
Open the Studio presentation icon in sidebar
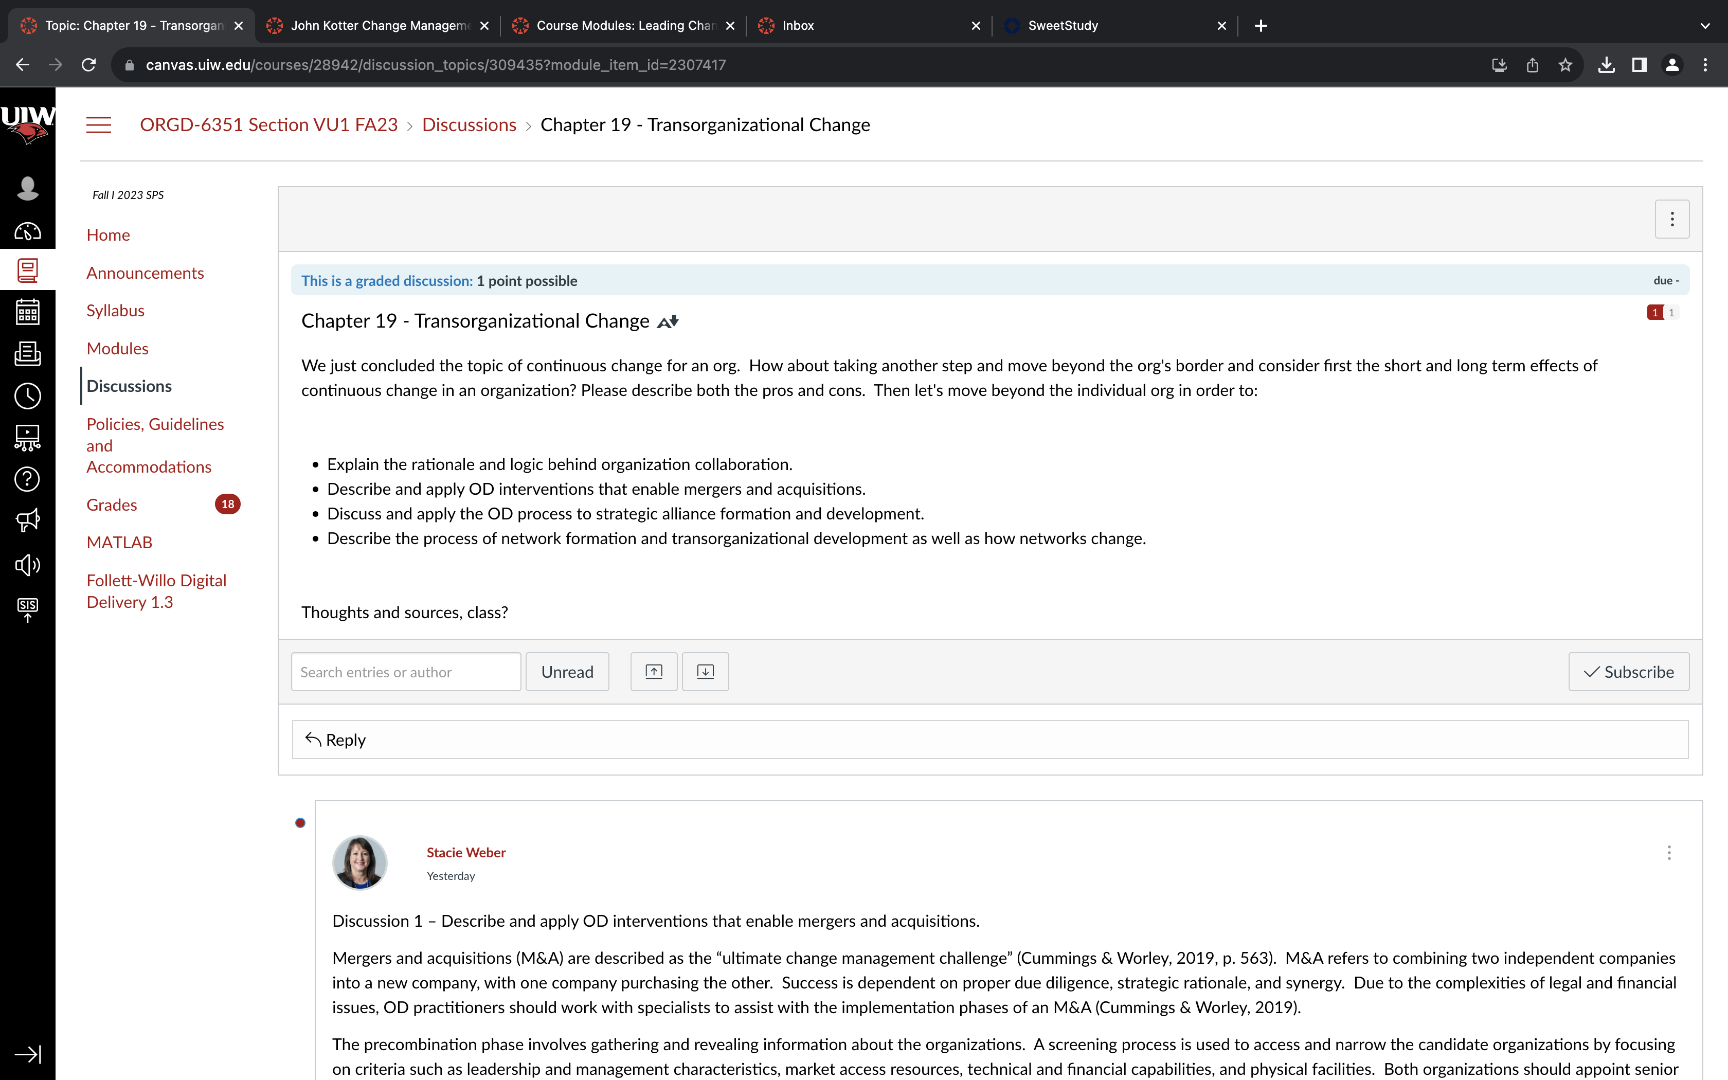[x=27, y=437]
